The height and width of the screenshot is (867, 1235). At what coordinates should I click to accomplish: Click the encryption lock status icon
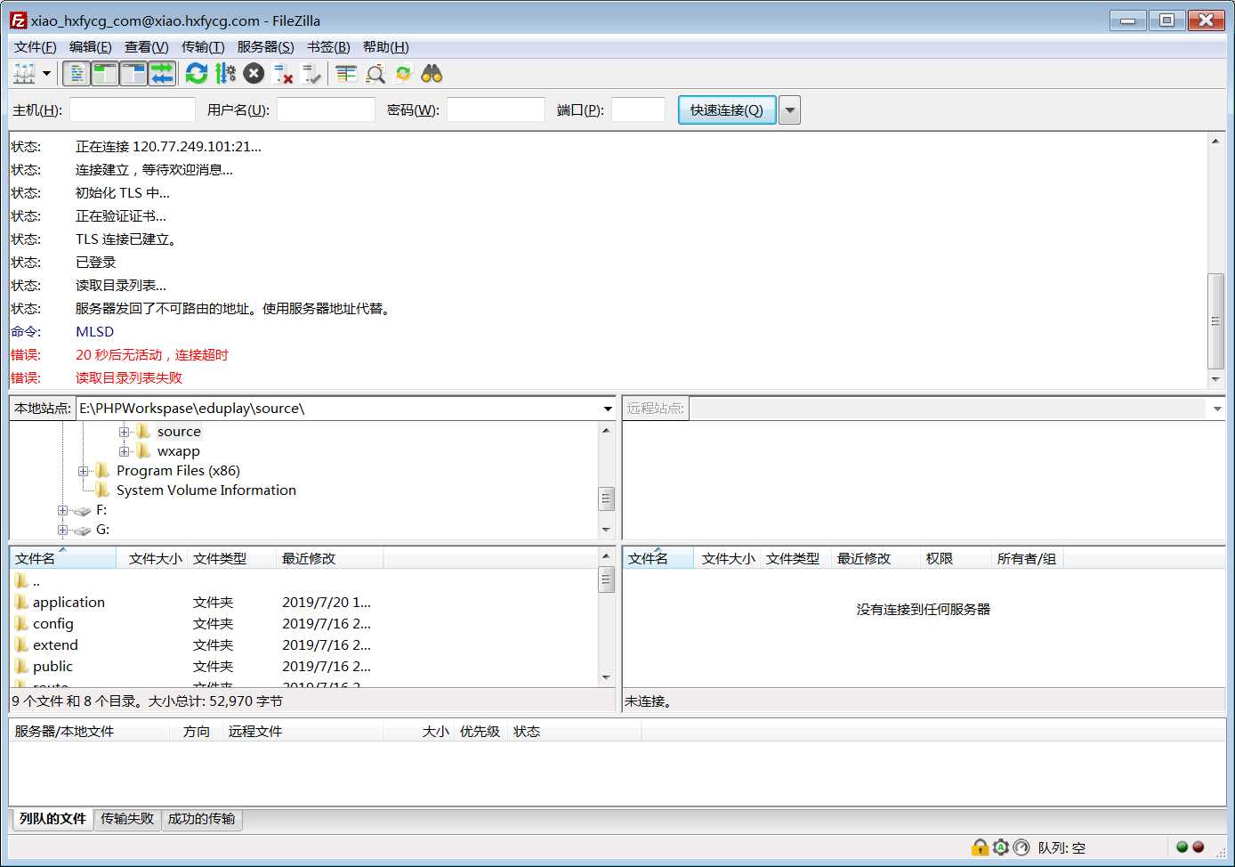(x=980, y=847)
